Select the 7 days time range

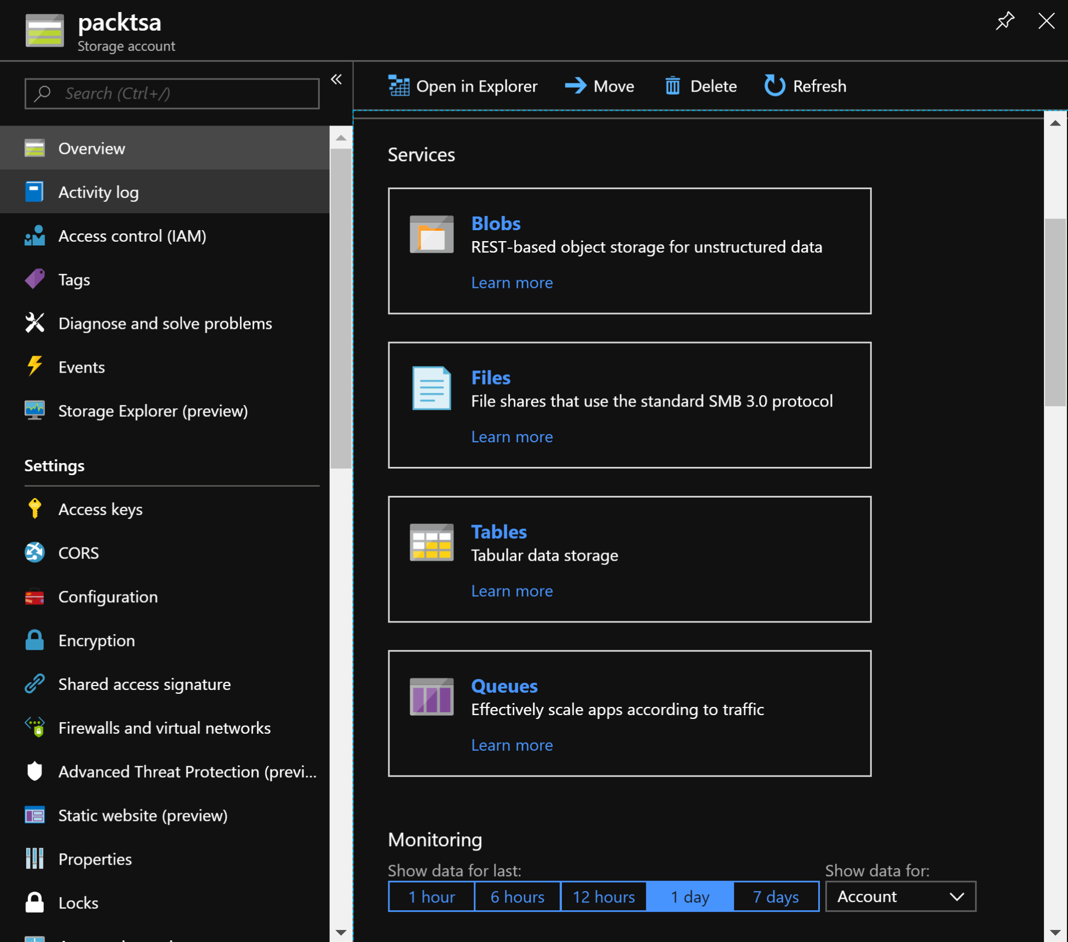(776, 897)
